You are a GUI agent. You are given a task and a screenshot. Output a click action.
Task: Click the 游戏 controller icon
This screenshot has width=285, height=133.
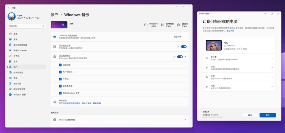point(10,78)
